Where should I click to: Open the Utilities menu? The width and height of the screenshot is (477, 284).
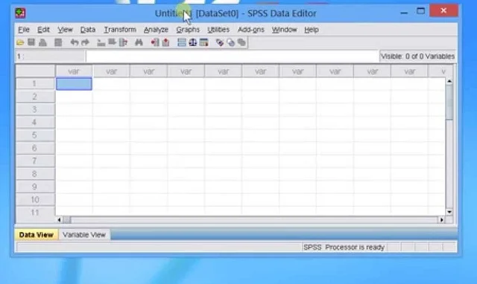pos(218,30)
